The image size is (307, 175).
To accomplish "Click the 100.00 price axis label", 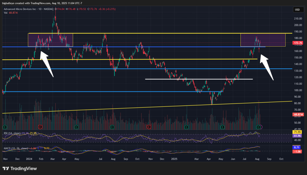I will click(298, 90).
